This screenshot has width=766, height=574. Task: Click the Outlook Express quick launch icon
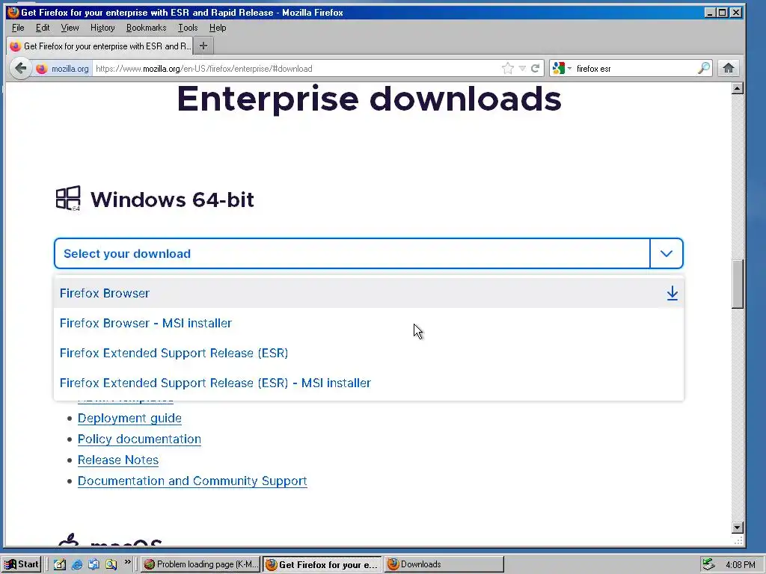coord(94,565)
